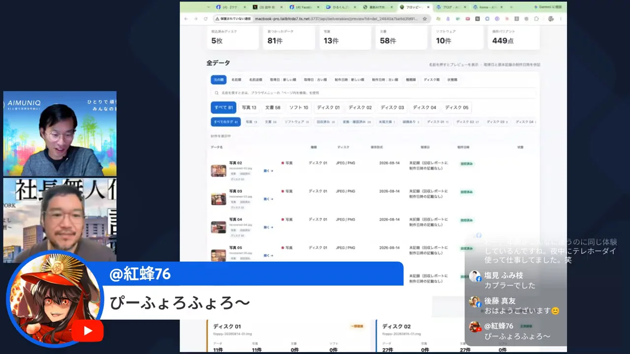Click 開く link for 写真 04
Viewport: 630px width, 354px height.
click(x=268, y=227)
